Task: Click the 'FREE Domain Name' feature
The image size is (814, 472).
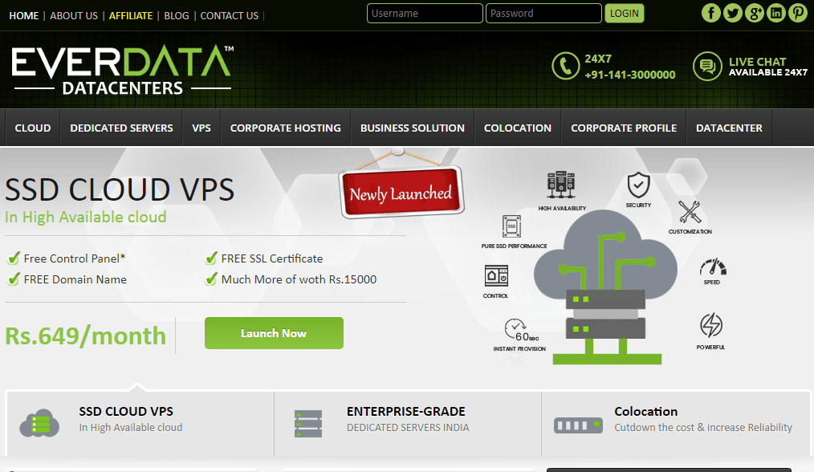Action: tap(75, 279)
